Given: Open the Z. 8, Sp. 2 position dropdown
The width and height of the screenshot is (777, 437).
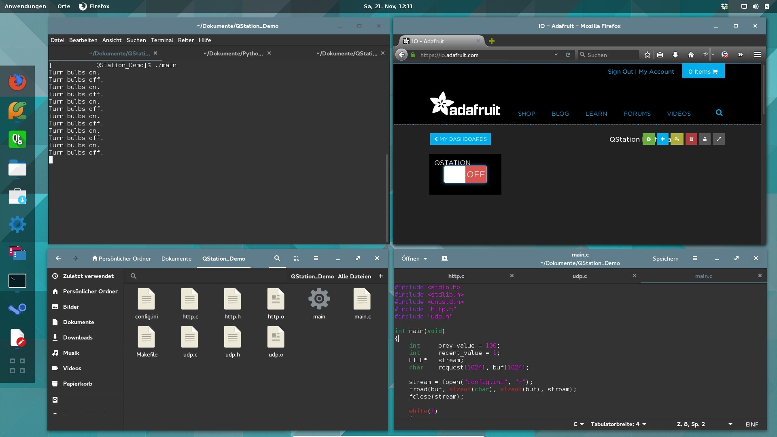Looking at the screenshot, I should coord(705,424).
